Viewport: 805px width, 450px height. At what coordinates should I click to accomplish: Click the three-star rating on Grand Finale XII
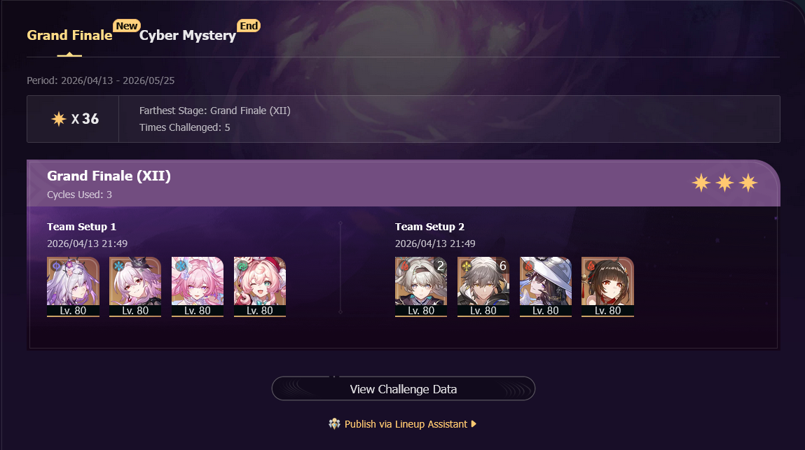point(724,183)
